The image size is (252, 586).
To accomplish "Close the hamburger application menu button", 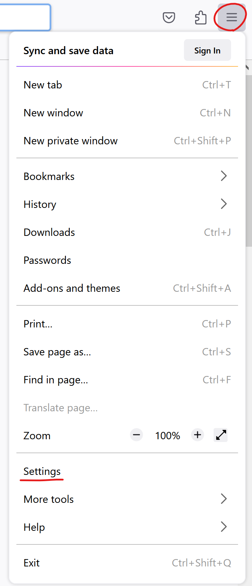I will point(231,17).
